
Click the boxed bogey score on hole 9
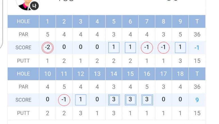point(180,47)
